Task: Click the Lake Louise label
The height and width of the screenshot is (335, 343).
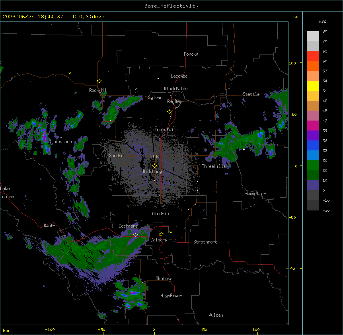Action: pos(7,193)
